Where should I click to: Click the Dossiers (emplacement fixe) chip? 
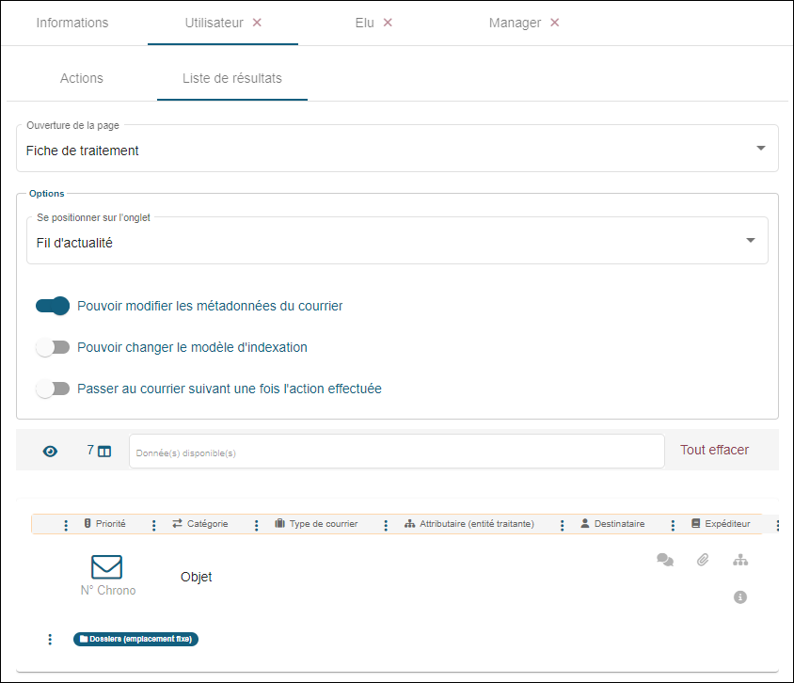pos(136,640)
